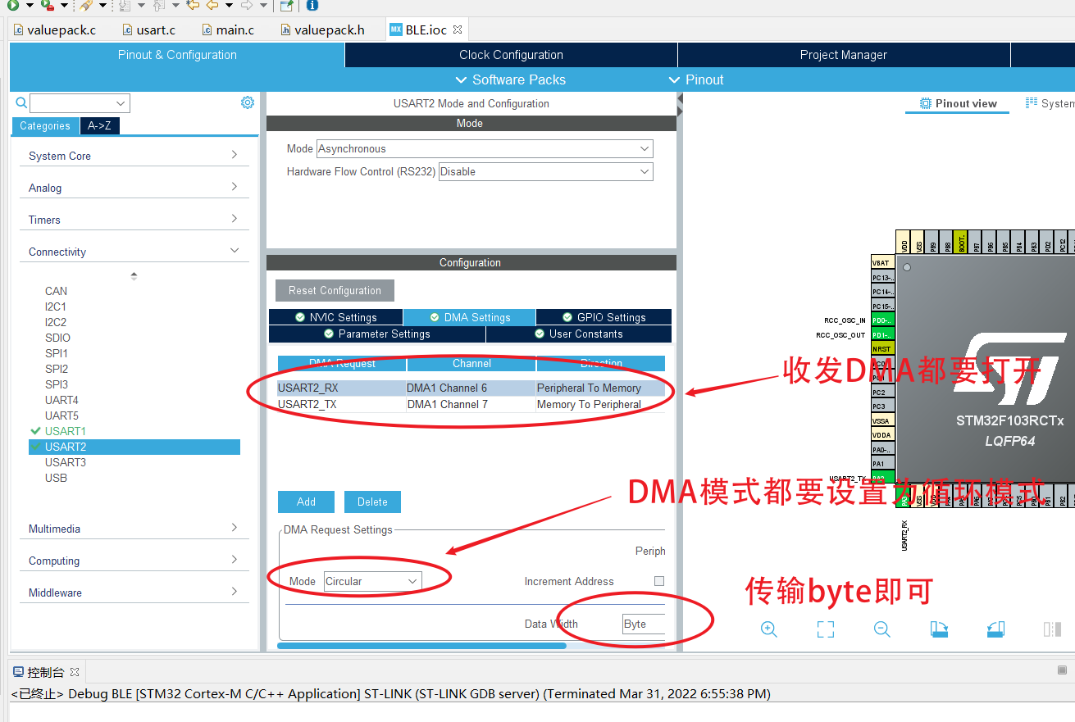The image size is (1075, 722).
Task: Rotate the chip counterclockwise icon
Action: pos(995,629)
